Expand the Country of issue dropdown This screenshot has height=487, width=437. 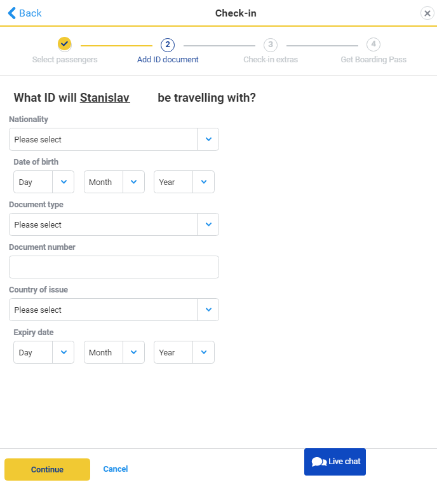tap(114, 310)
